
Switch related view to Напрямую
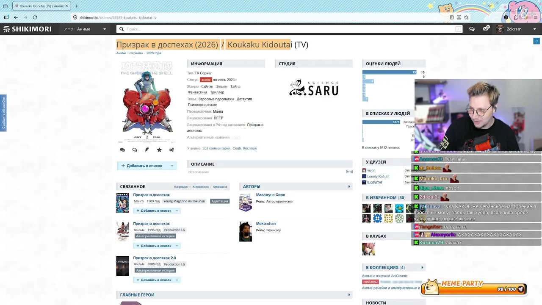tap(181, 187)
